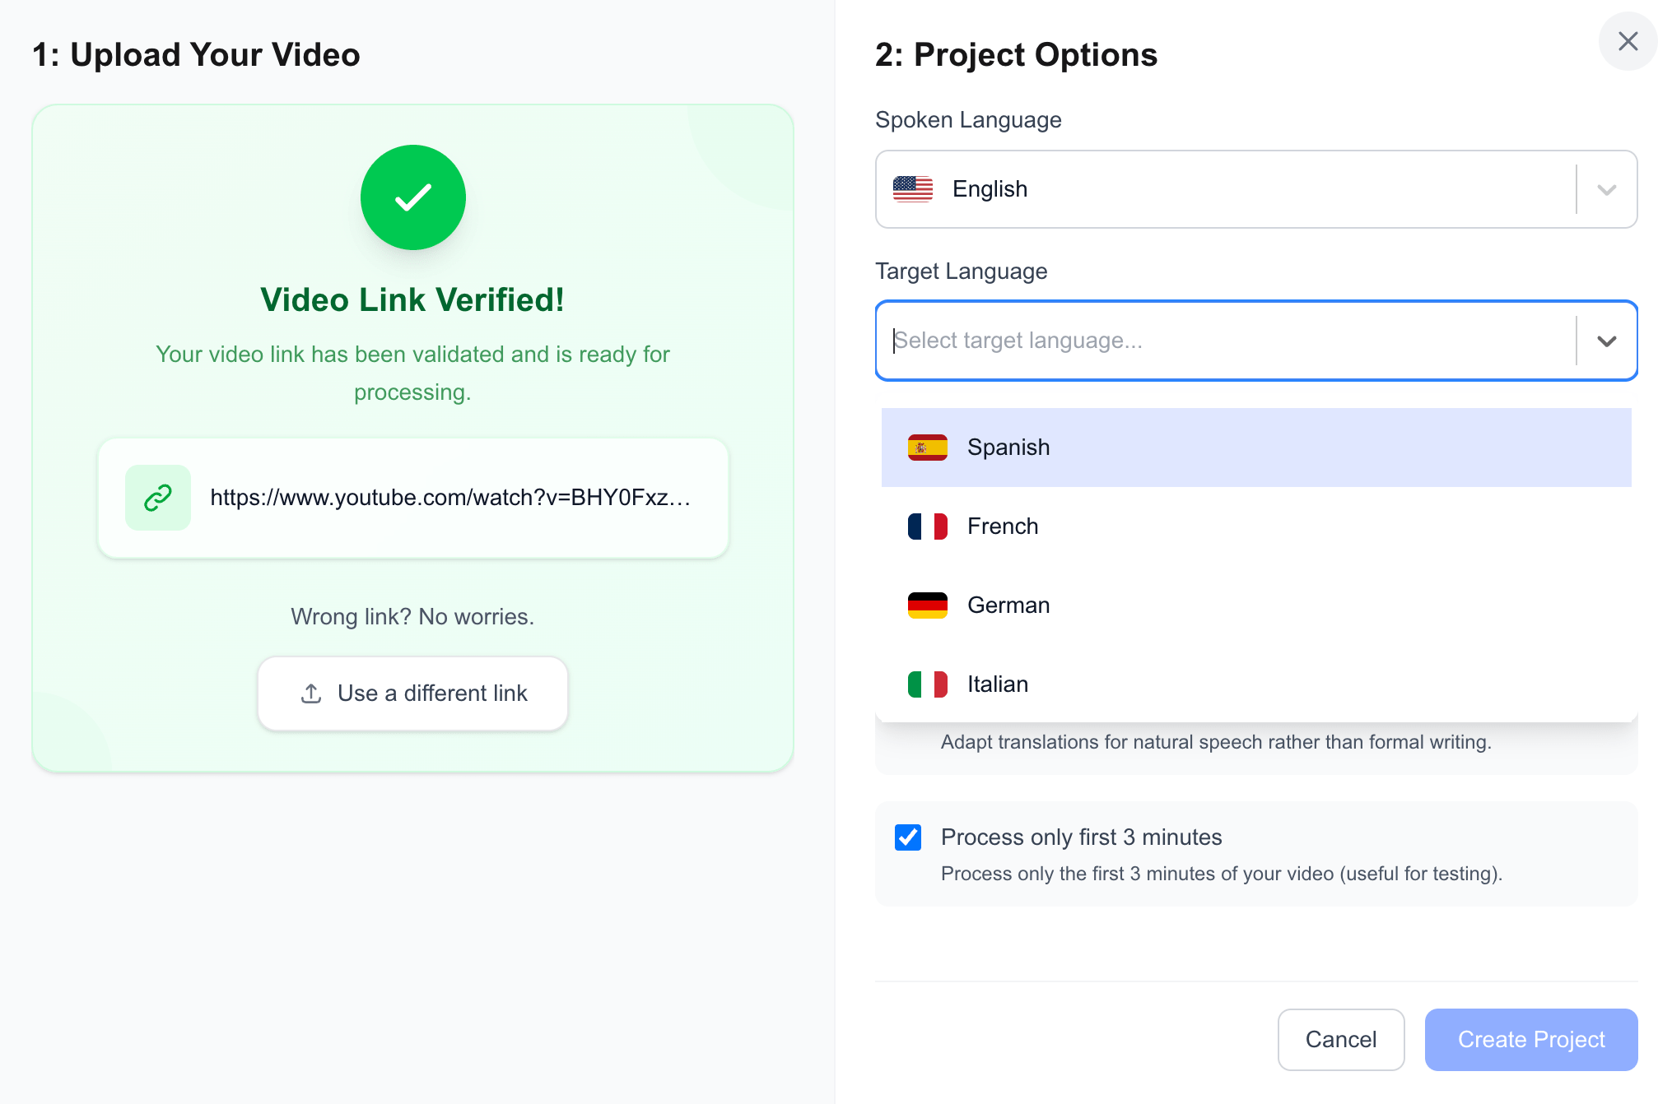
Task: Click the upload icon in Use a different link
Action: (x=310, y=693)
